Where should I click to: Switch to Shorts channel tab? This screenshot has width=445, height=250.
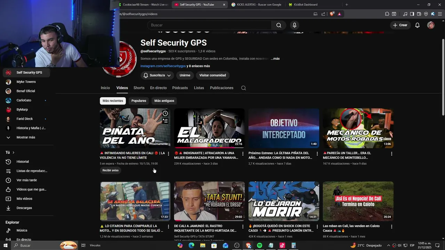pyautogui.click(x=139, y=88)
